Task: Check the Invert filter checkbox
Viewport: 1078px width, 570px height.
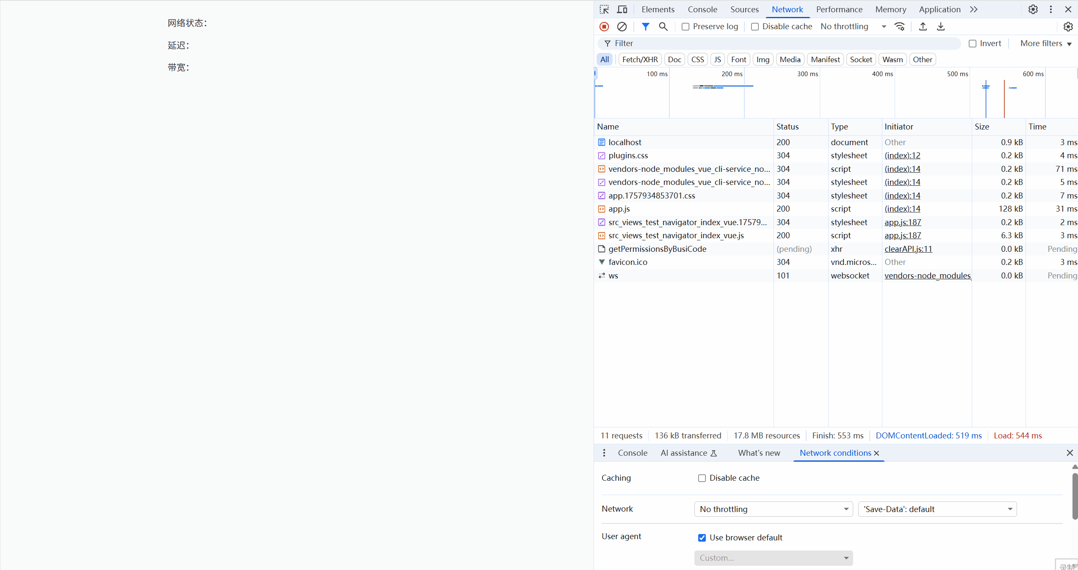Action: (973, 44)
